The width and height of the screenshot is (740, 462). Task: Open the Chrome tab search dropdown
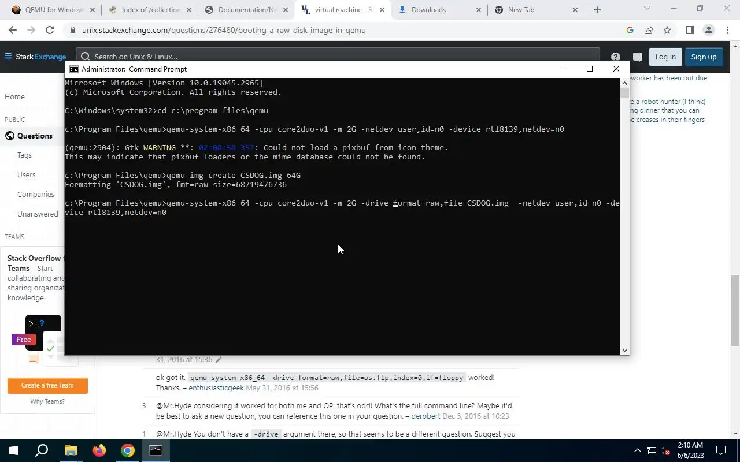pos(647,9)
